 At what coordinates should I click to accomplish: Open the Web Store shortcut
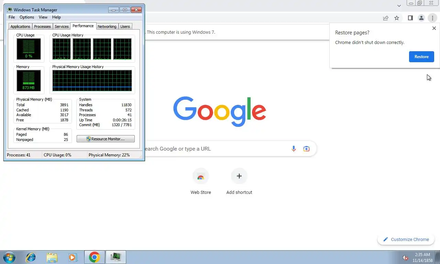coord(201,182)
